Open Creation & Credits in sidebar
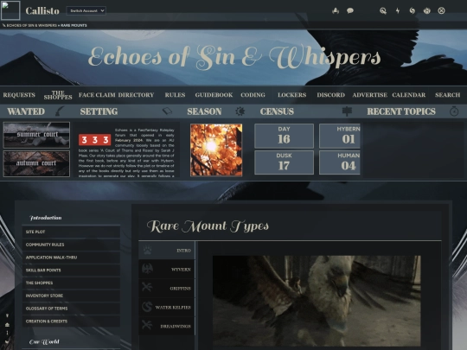Screen dimensions: 467x350 [x=71, y=321]
